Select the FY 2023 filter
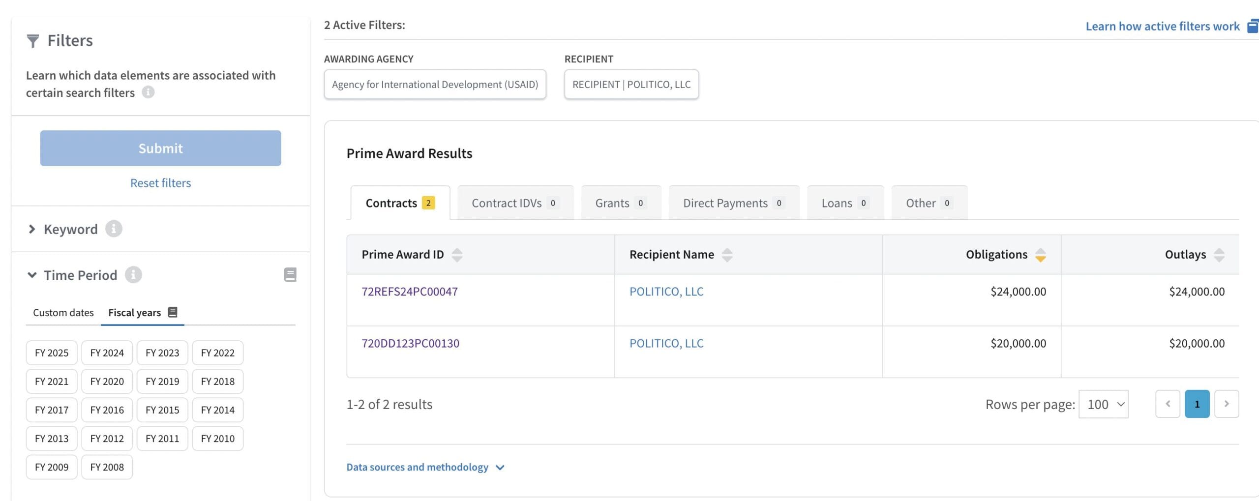Viewport: 1259px width, 501px height. tap(162, 353)
